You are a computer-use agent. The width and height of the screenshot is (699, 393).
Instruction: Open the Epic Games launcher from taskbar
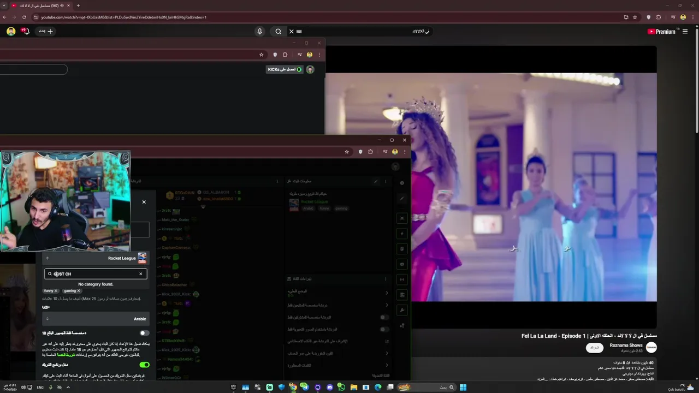click(x=233, y=388)
